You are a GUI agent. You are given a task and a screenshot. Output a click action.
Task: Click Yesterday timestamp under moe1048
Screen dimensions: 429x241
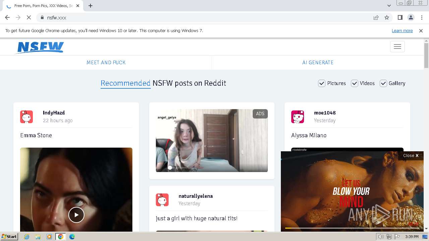tap(325, 120)
